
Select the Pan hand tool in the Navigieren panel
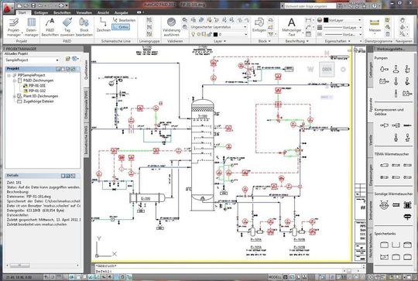[403, 20]
